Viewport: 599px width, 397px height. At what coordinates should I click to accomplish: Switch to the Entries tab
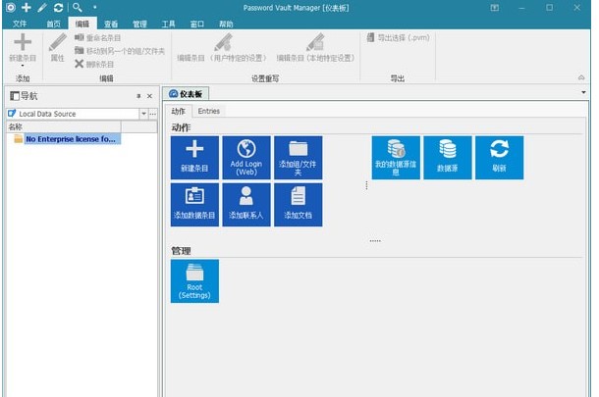coord(209,111)
